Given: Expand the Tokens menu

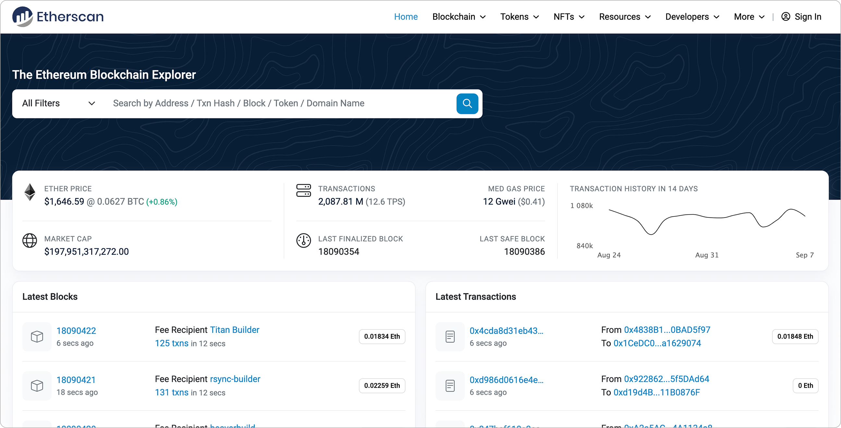Looking at the screenshot, I should [520, 17].
